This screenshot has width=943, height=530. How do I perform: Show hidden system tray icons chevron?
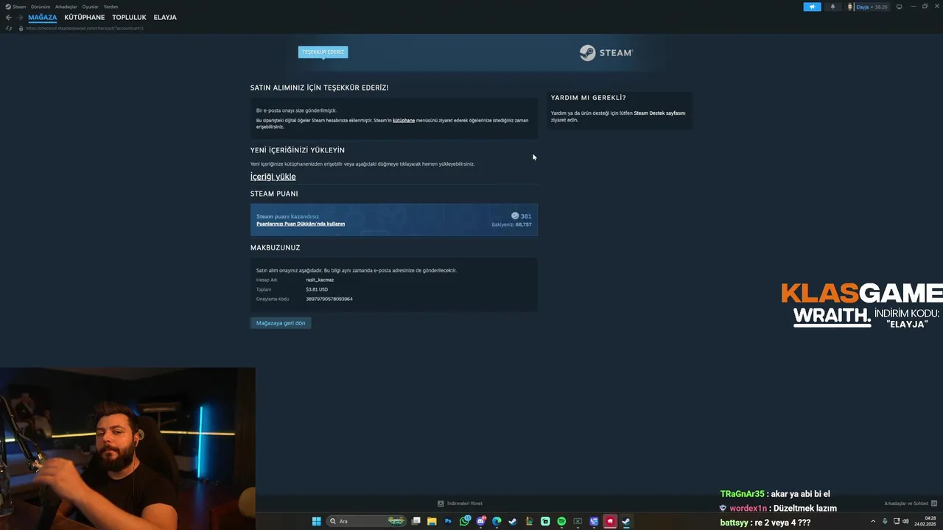(x=873, y=521)
